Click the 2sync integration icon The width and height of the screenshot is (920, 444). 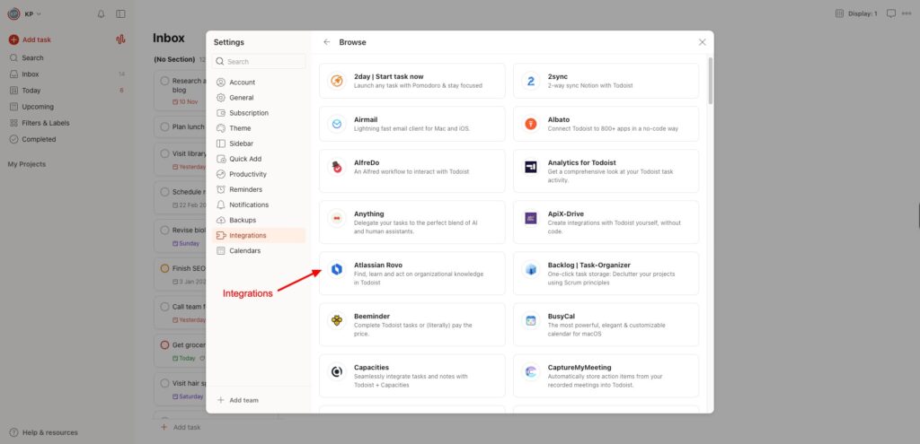pos(530,81)
